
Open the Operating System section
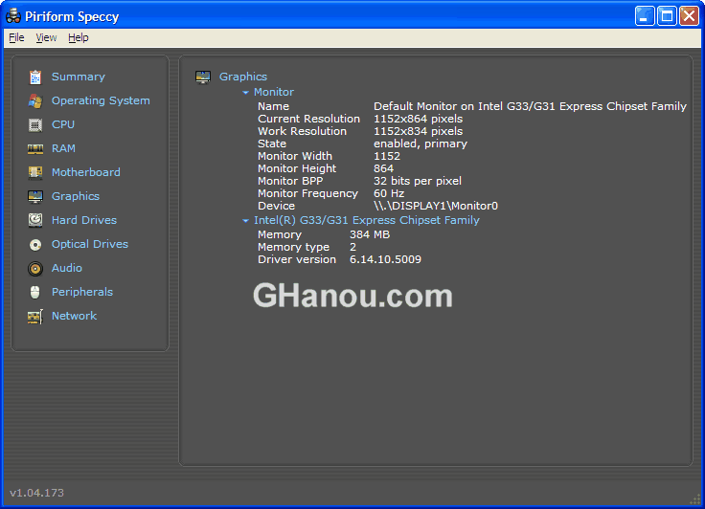point(101,100)
